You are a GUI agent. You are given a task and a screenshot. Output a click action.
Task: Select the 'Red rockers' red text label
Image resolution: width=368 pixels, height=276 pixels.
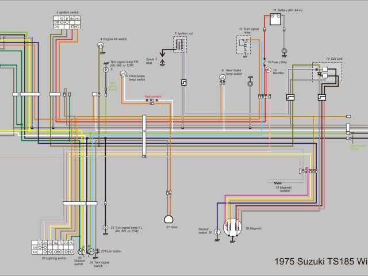[153, 95]
